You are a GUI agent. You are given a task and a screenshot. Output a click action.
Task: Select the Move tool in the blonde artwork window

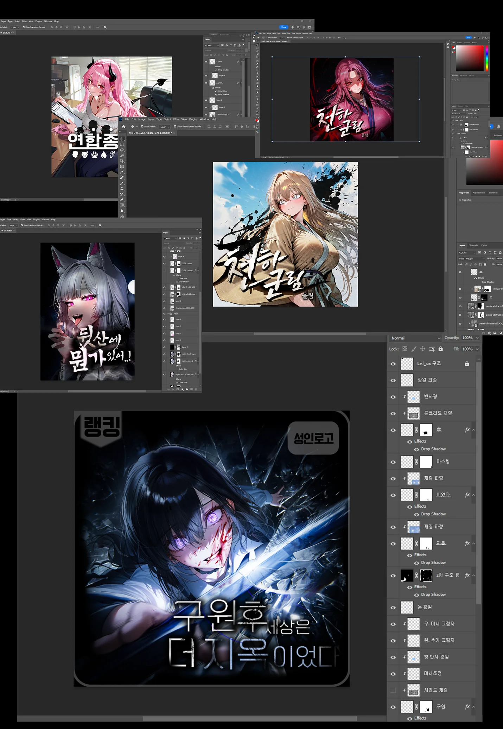(122, 139)
